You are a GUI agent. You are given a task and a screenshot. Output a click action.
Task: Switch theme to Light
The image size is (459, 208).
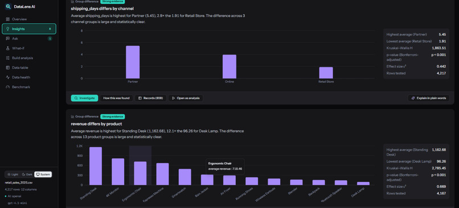pos(13,174)
